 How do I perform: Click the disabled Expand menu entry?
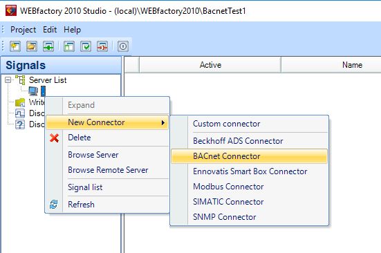[x=107, y=105]
